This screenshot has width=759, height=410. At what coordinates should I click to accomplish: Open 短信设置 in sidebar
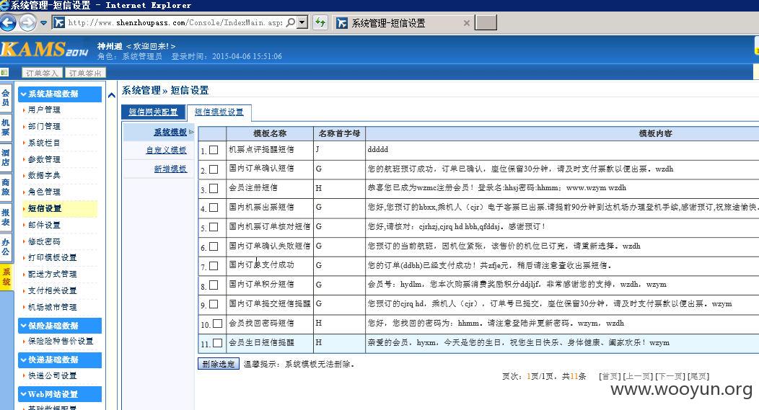pyautogui.click(x=45, y=208)
